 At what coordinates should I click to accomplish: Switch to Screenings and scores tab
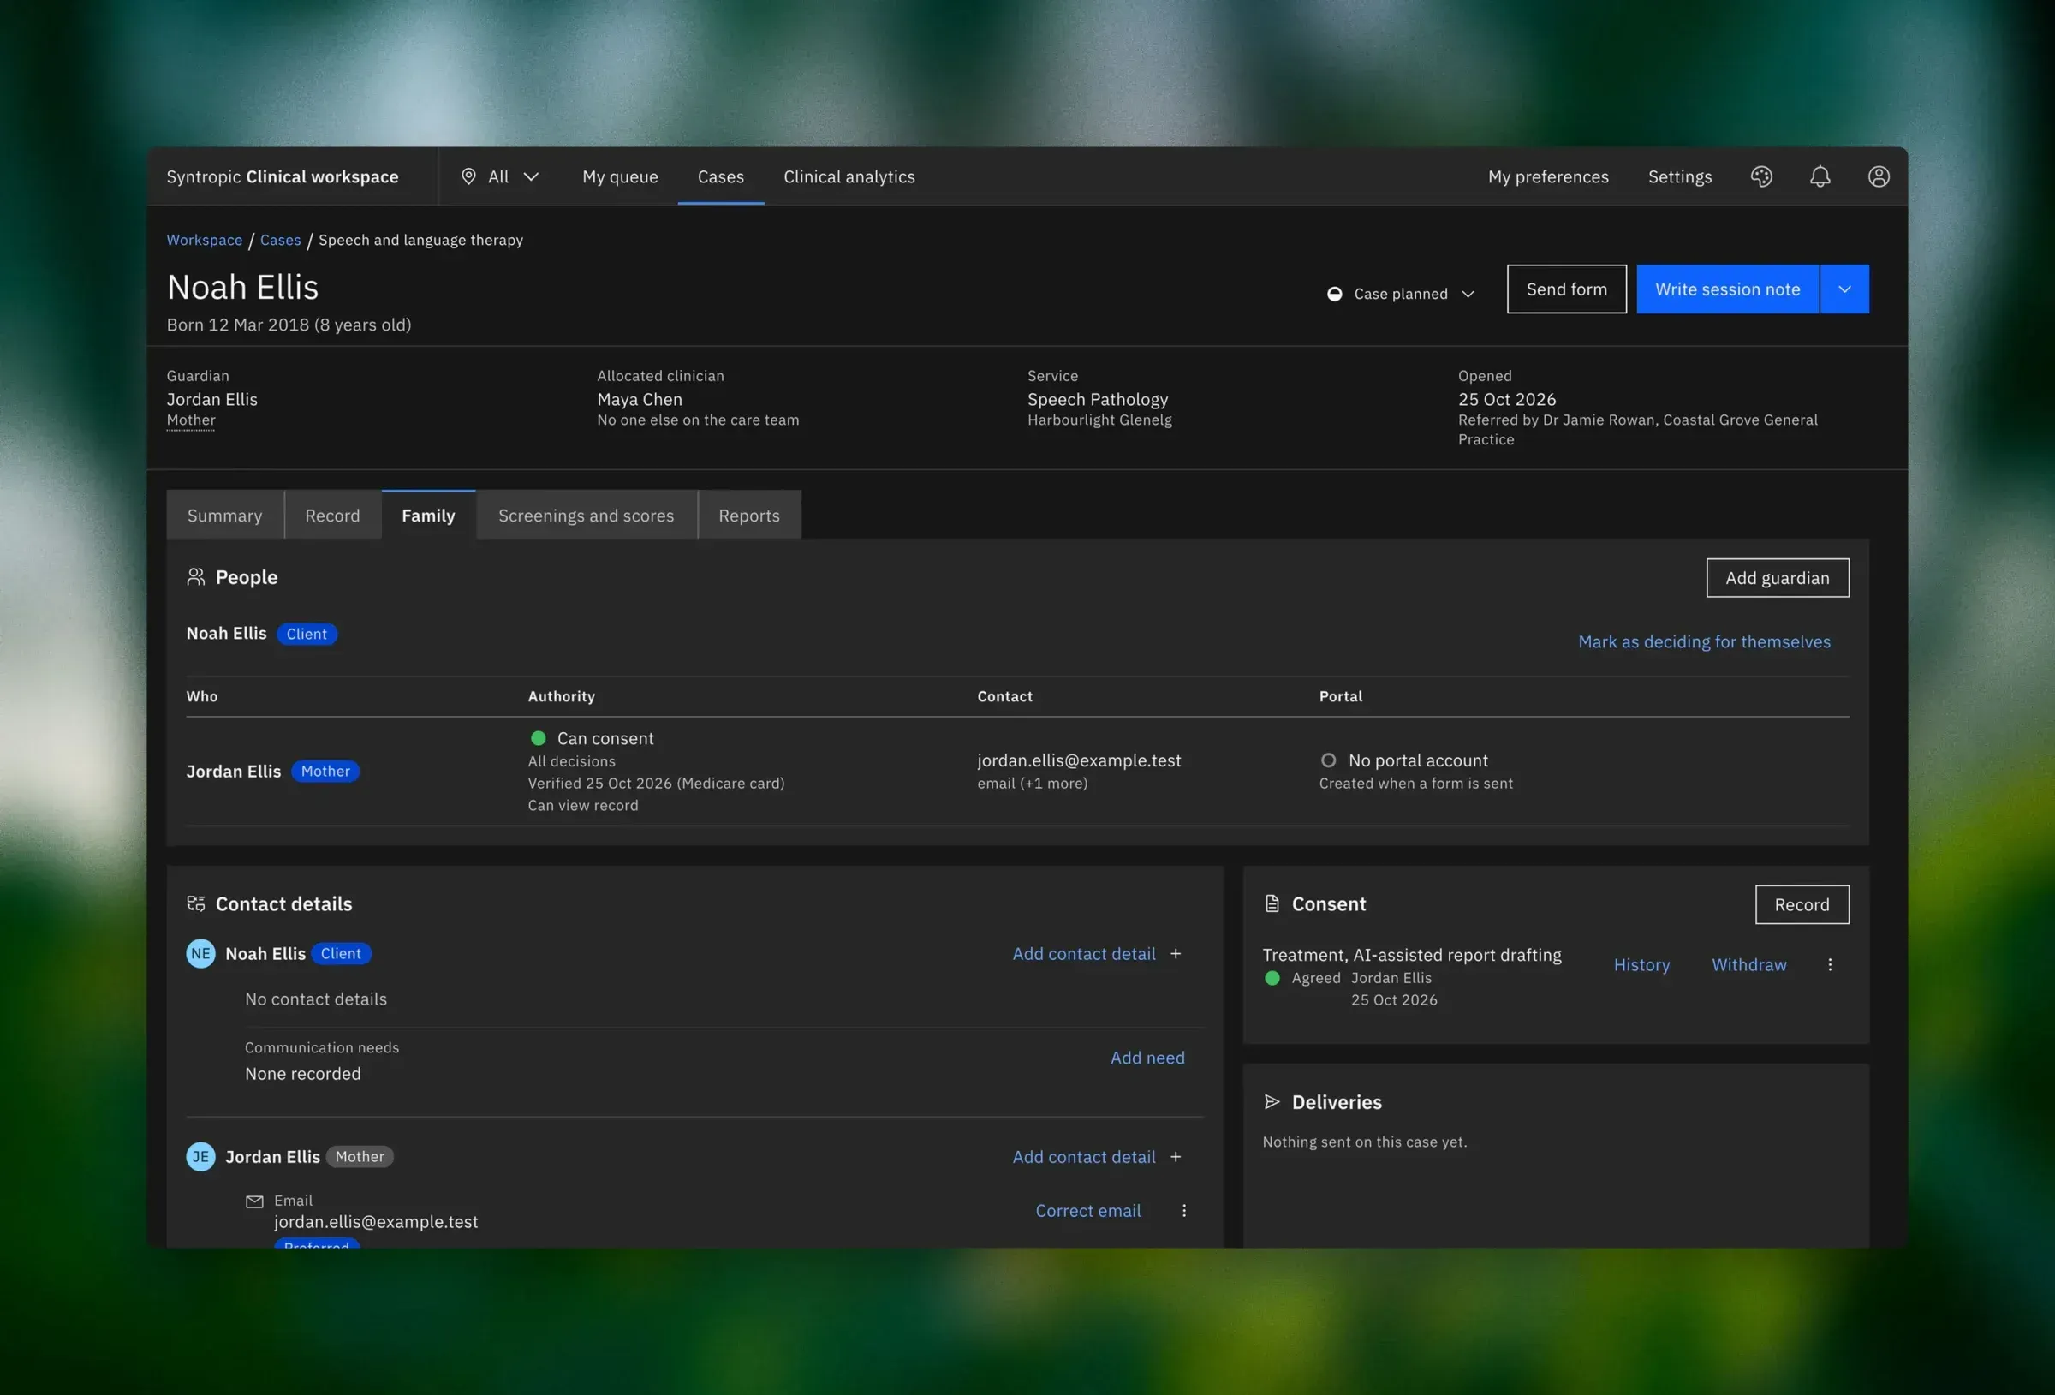[x=587, y=515]
